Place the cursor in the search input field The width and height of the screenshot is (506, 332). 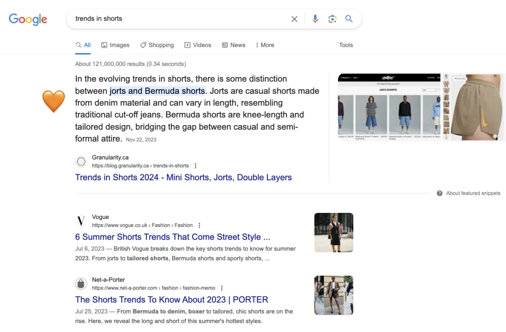[x=174, y=19]
